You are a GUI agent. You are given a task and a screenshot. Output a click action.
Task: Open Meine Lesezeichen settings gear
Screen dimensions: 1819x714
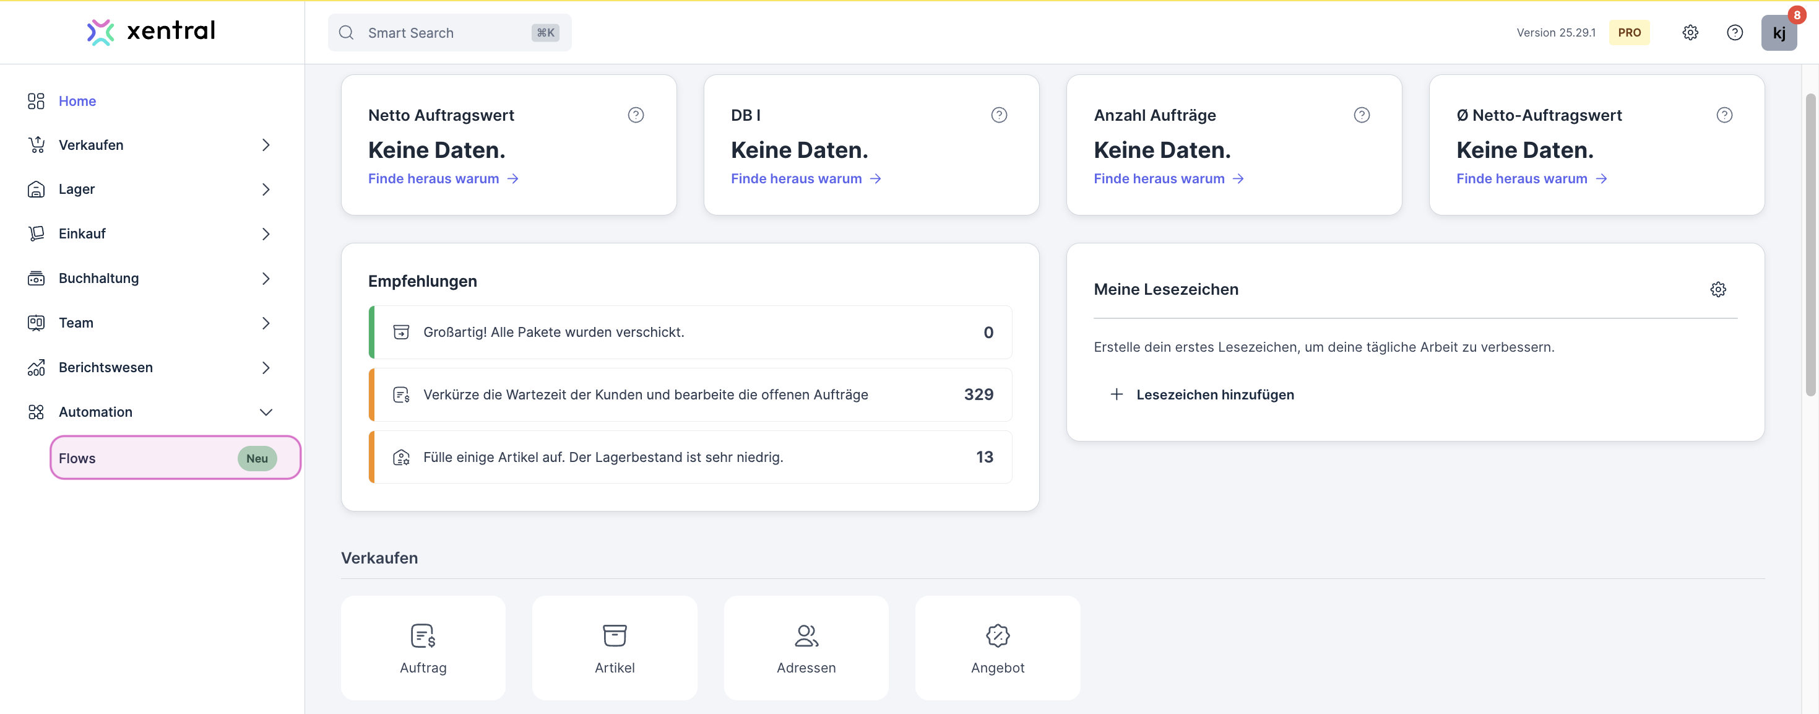[x=1717, y=290]
